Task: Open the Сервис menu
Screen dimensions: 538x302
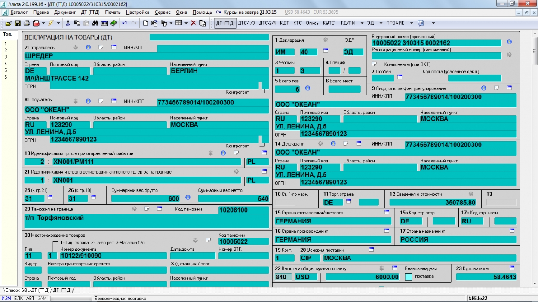Action: (x=163, y=12)
